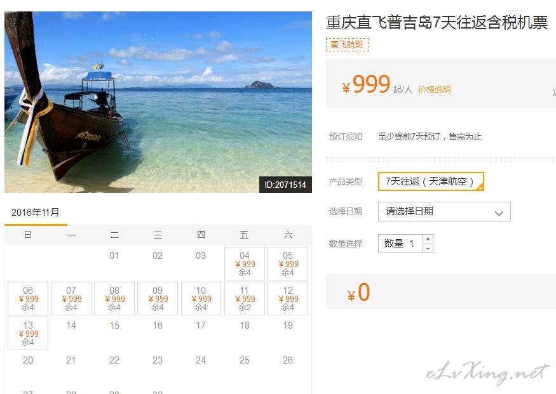Increase quantity with the plus stepper
Image resolution: width=556 pixels, height=394 pixels.
click(428, 239)
